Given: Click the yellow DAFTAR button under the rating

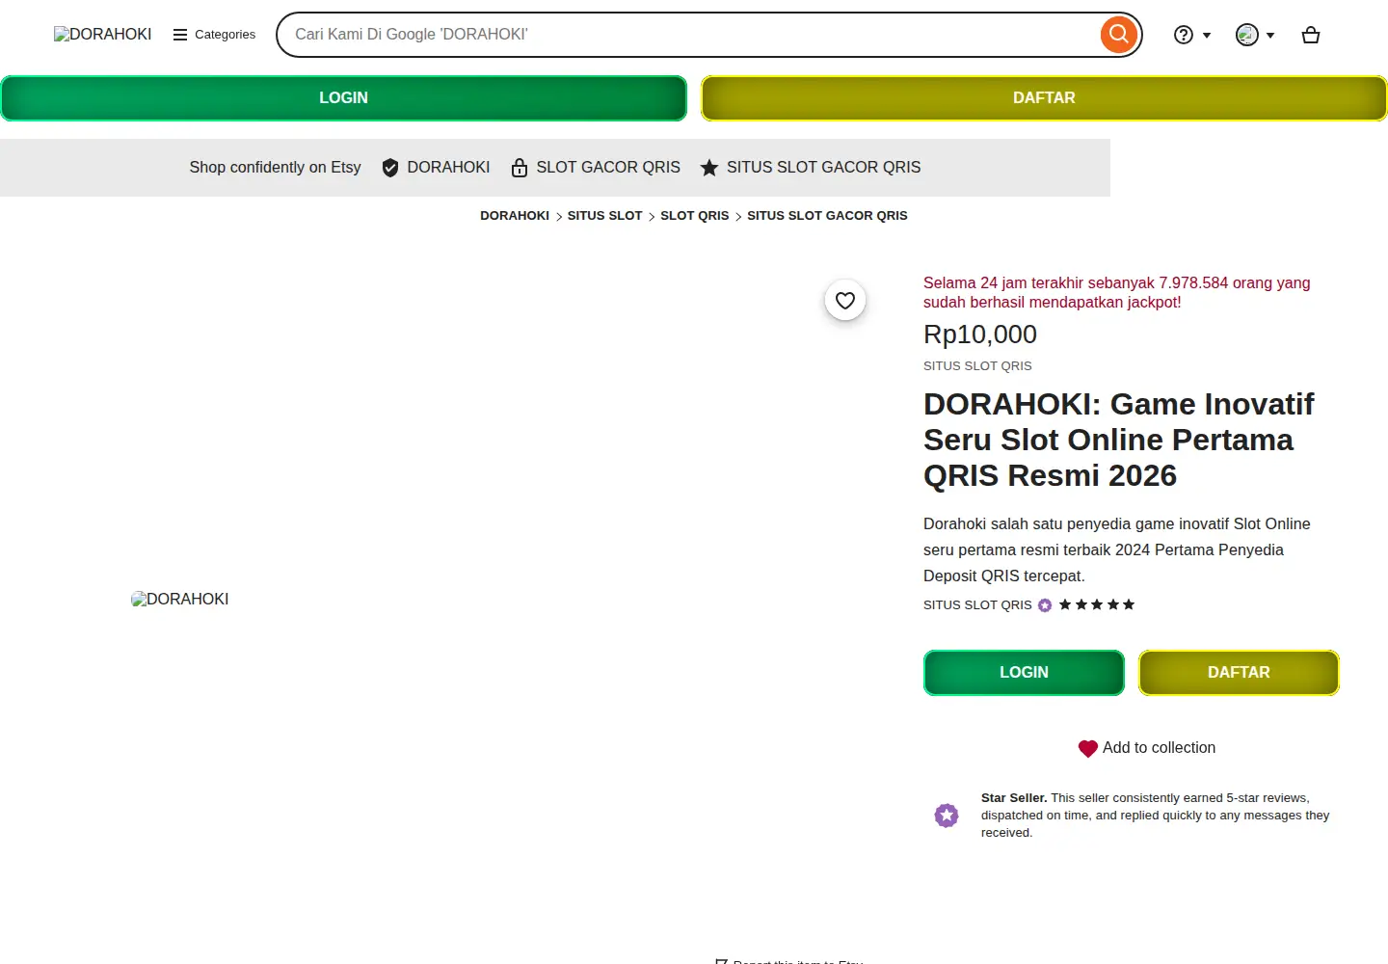Looking at the screenshot, I should 1239,673.
